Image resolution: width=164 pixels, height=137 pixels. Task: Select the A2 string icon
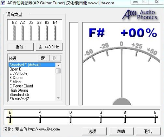coord(22,33)
